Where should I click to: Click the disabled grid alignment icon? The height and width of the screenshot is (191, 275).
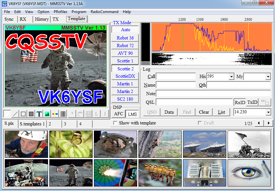pyautogui.click(x=88, y=114)
